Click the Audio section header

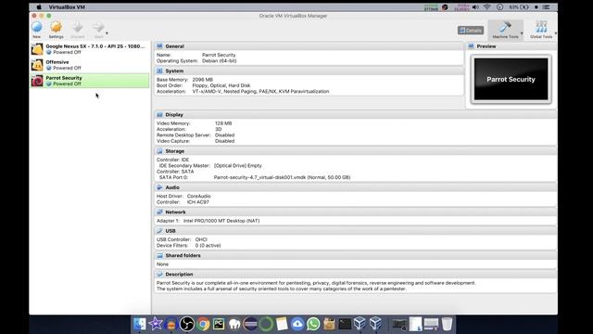click(x=356, y=187)
